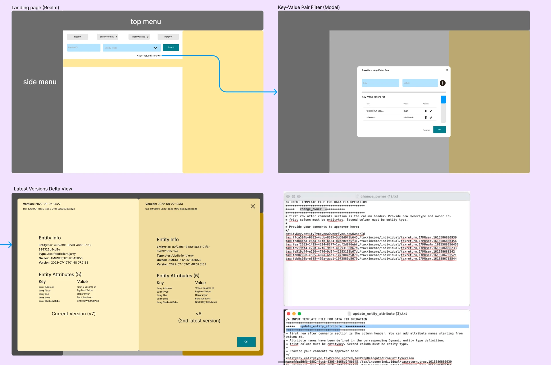The height and width of the screenshot is (365, 551).
Task: Click the highlighted 'update_entity_attribute' text line
Action: point(321,326)
